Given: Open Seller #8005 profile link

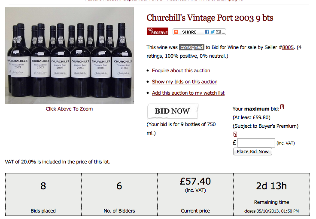Looking at the screenshot, I should (x=288, y=47).
